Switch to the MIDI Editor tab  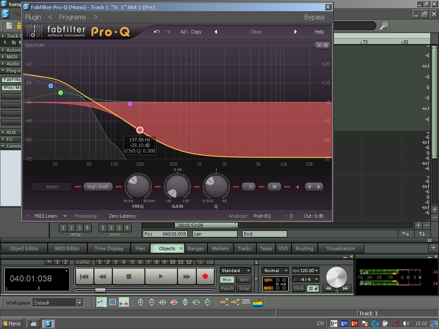pos(67,248)
